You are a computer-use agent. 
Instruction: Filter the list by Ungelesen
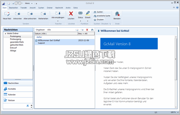pyautogui.click(x=40, y=30)
